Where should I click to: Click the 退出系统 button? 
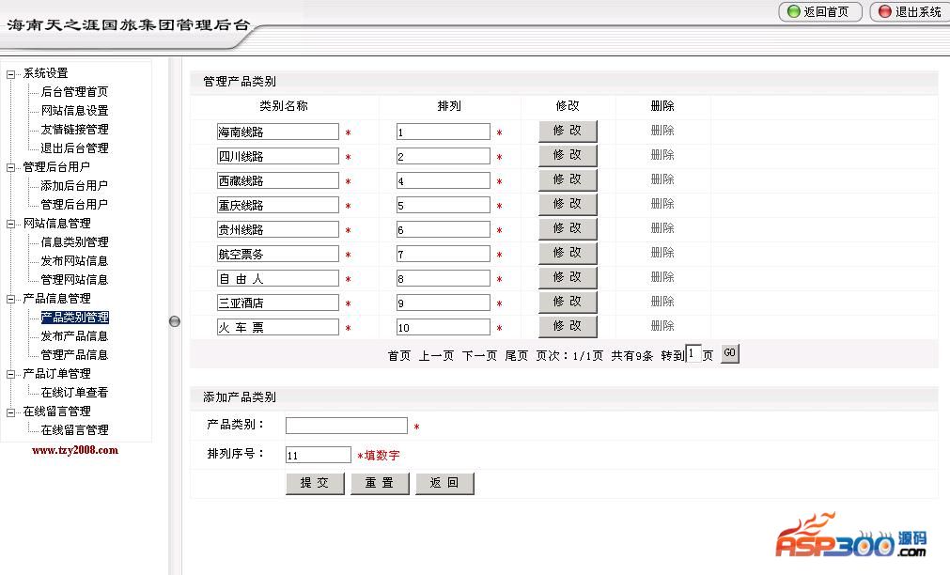tap(911, 11)
